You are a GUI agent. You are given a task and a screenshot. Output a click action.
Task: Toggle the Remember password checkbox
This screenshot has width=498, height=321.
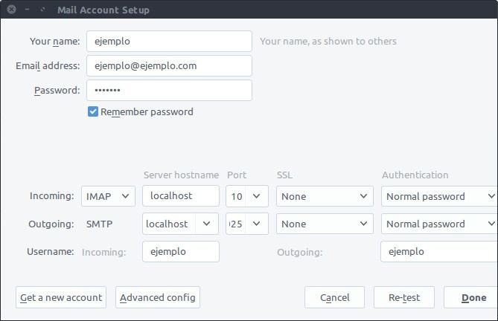click(93, 111)
